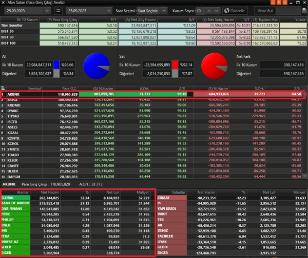Select the SMRTG row
Screen dimensions: 308x258
[x=152, y=149]
